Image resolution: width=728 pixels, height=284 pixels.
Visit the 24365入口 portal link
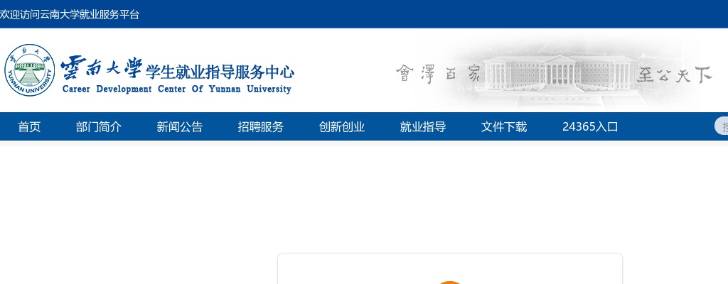[x=590, y=127]
